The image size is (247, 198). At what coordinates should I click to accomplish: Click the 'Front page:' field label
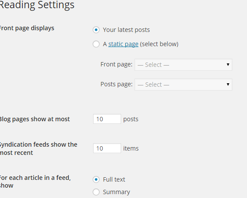[116, 64]
